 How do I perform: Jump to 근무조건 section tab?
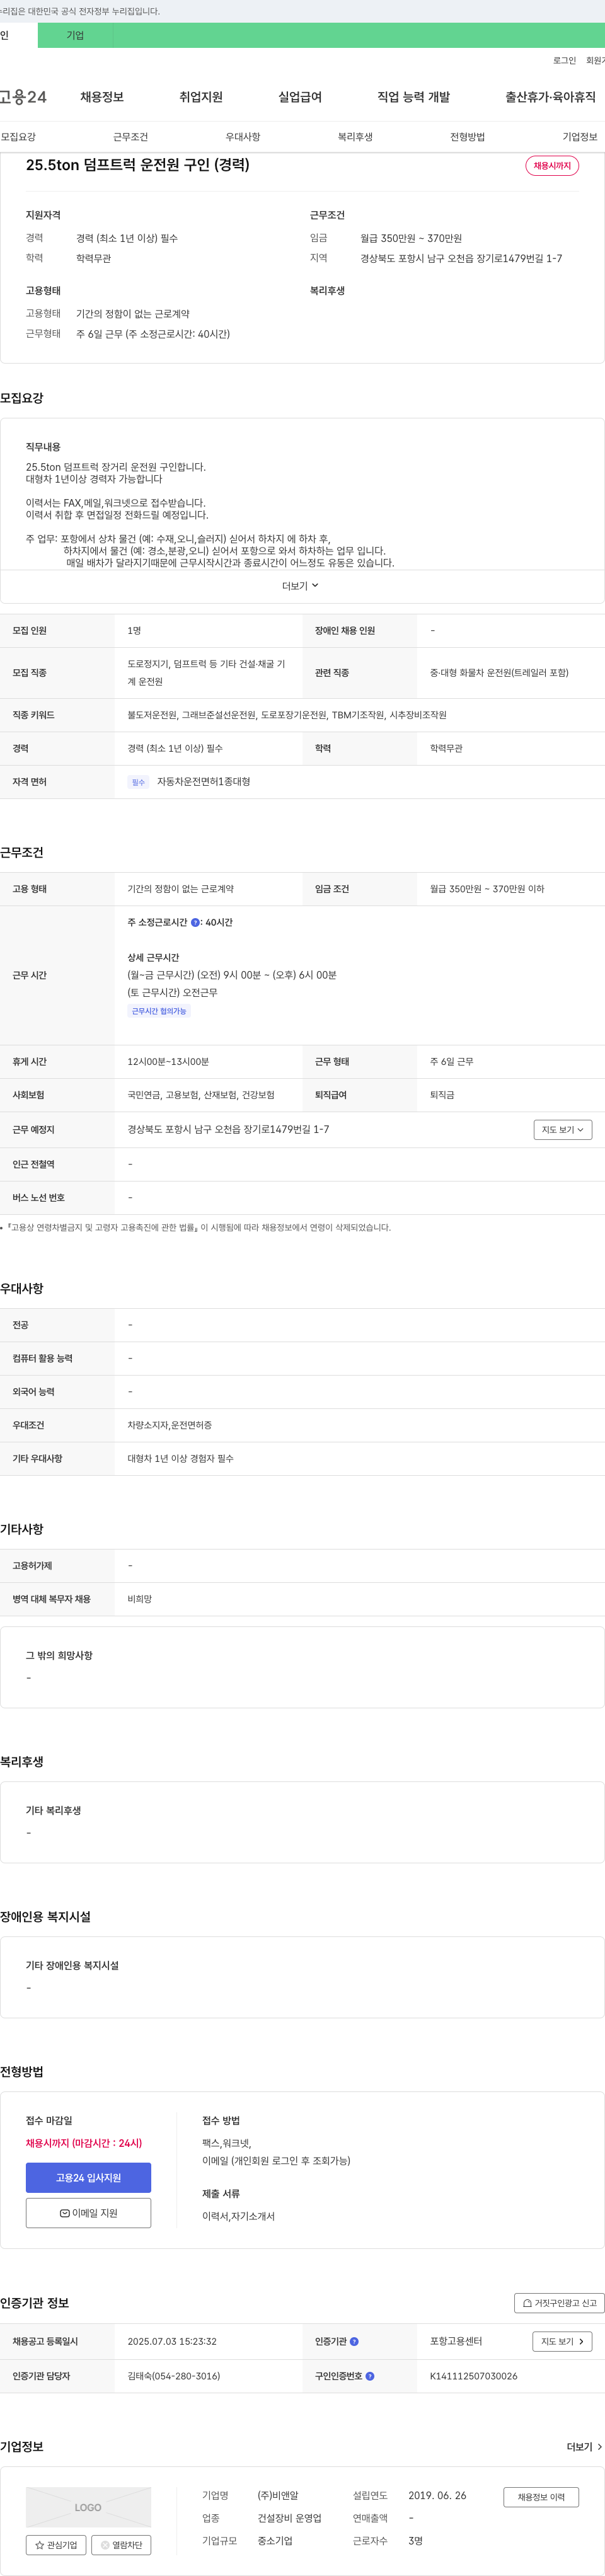pos(130,137)
